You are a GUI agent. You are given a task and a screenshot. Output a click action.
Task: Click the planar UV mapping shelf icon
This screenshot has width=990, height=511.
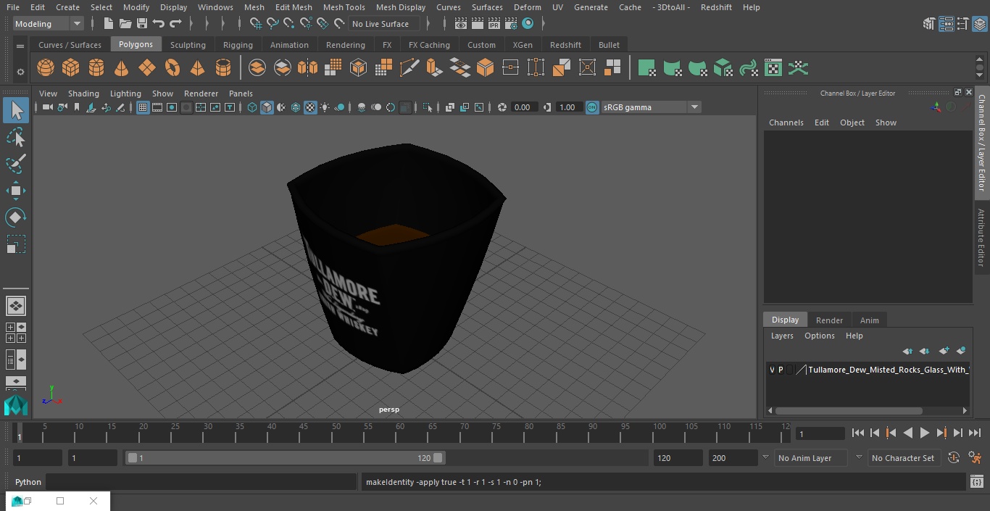pos(647,68)
